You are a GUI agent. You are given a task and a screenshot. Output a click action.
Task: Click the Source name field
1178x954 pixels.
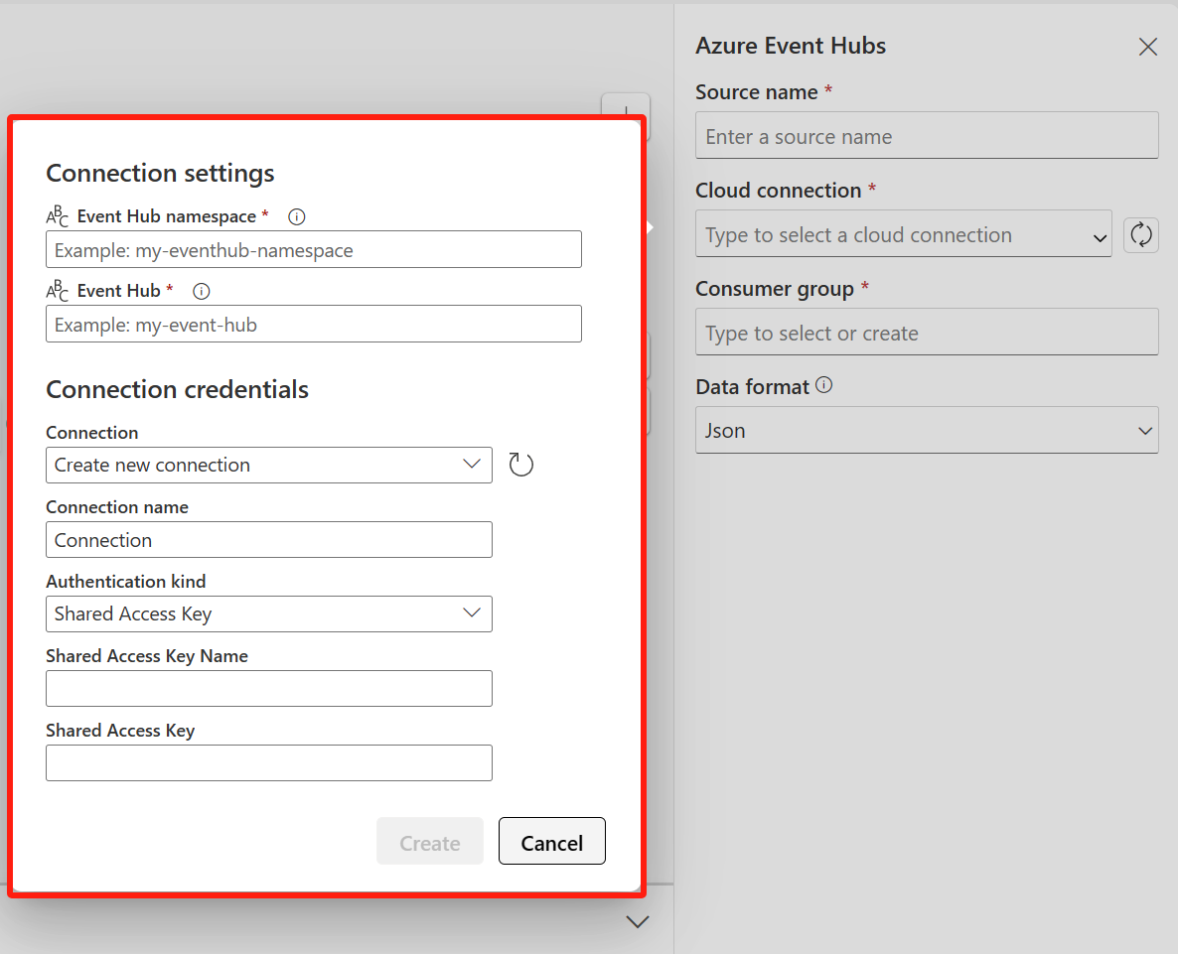(927, 135)
